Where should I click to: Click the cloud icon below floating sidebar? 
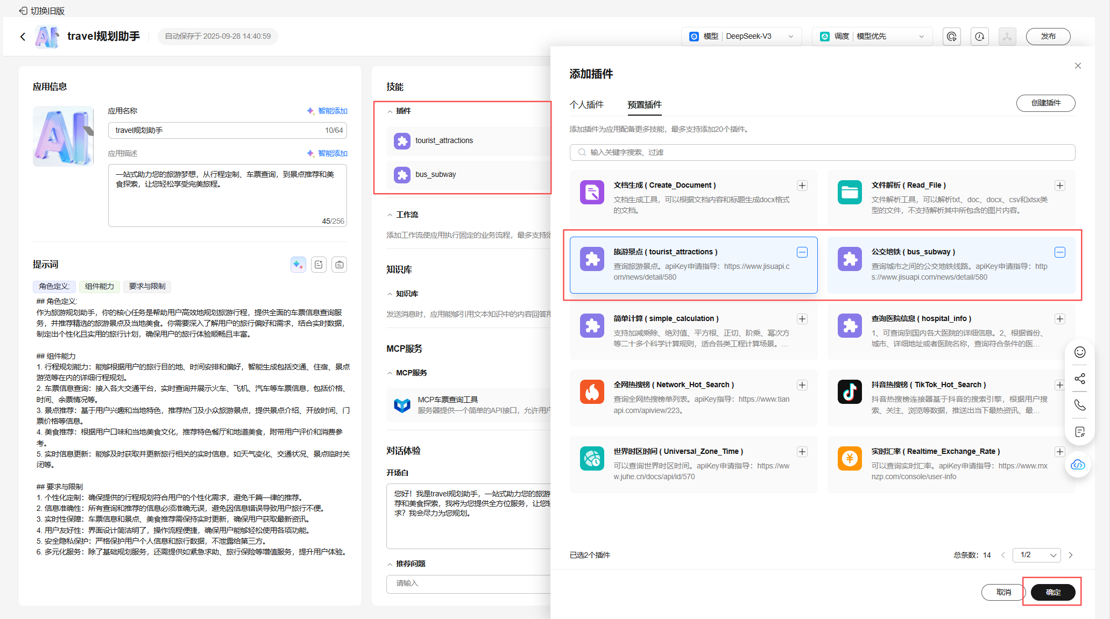click(1078, 465)
